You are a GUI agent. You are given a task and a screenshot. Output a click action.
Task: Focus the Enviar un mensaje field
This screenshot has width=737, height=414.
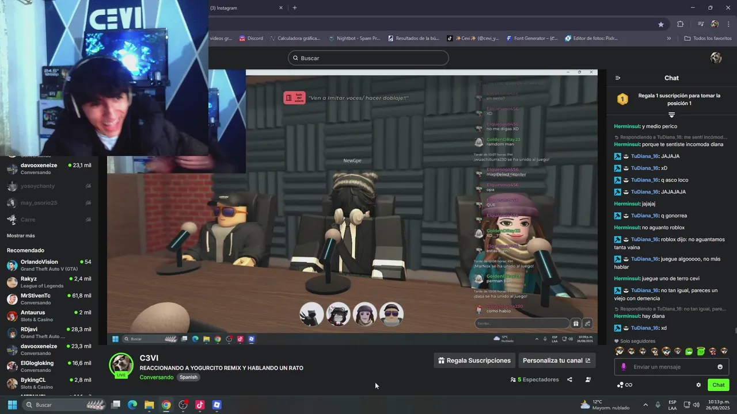coord(671,367)
